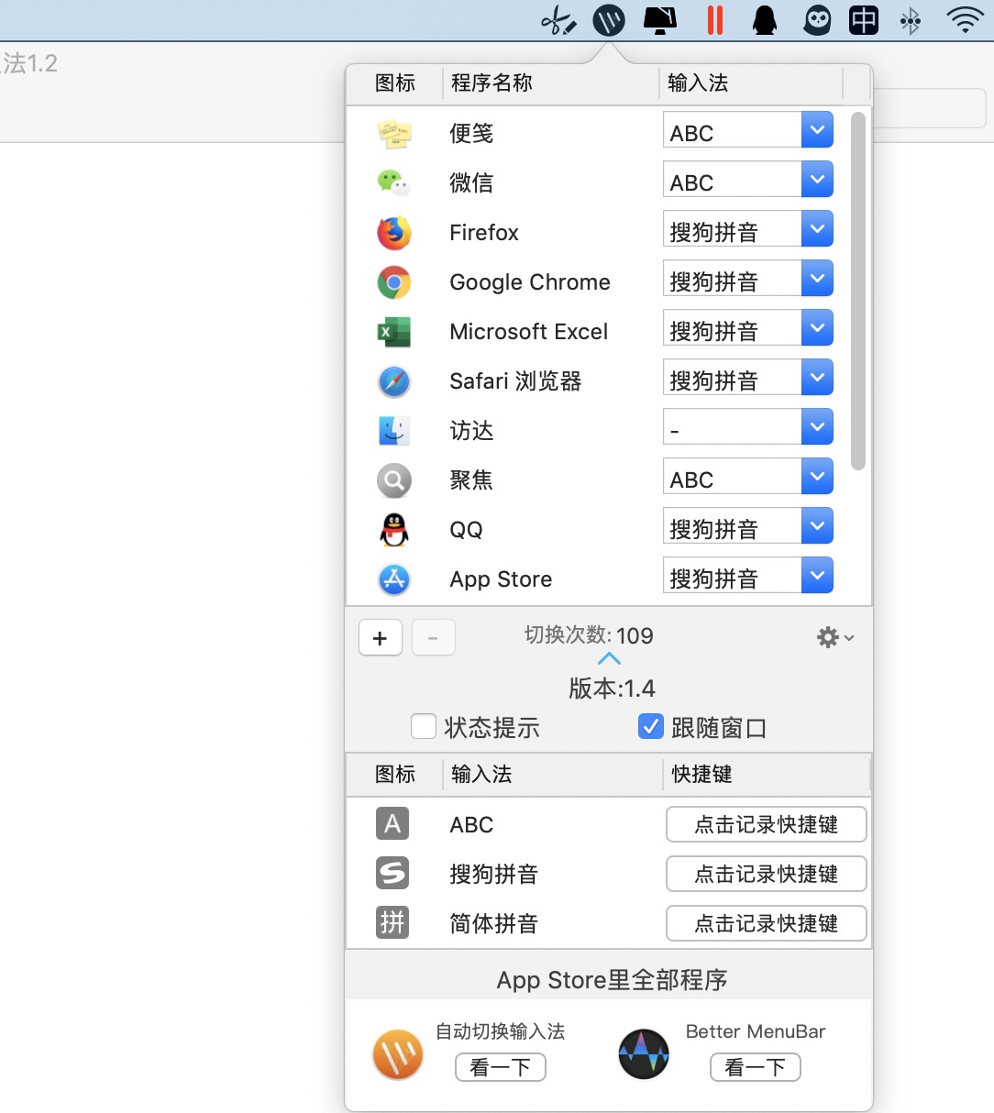Screen dimensions: 994x1113
Task: Click the 简体拼音 input source icon
Action: 392,923
